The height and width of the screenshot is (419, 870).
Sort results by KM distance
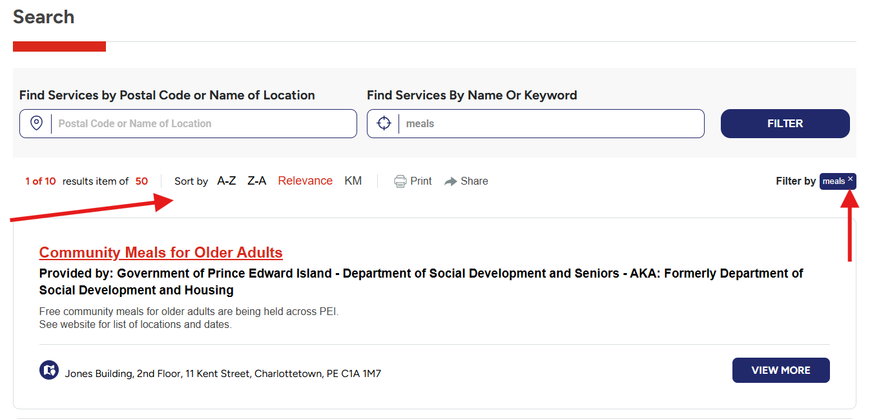tap(353, 181)
